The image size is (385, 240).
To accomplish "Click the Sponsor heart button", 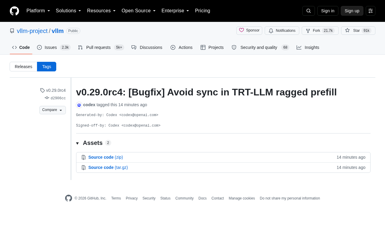I will 249,31.
